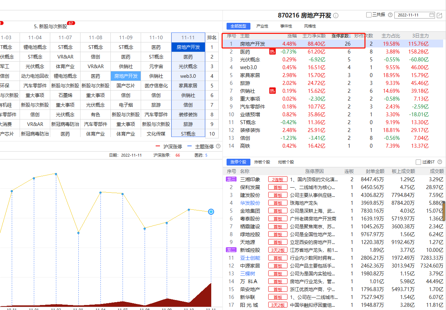Select the 涨停个股 tab
This screenshot has width=446, height=310.
(238, 162)
